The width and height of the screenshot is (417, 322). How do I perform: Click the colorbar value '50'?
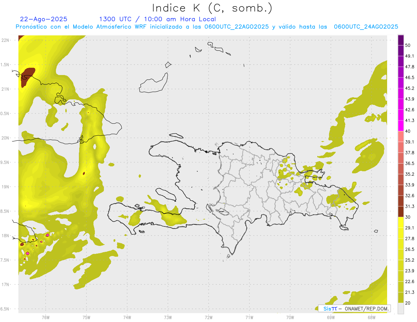pyautogui.click(x=408, y=45)
